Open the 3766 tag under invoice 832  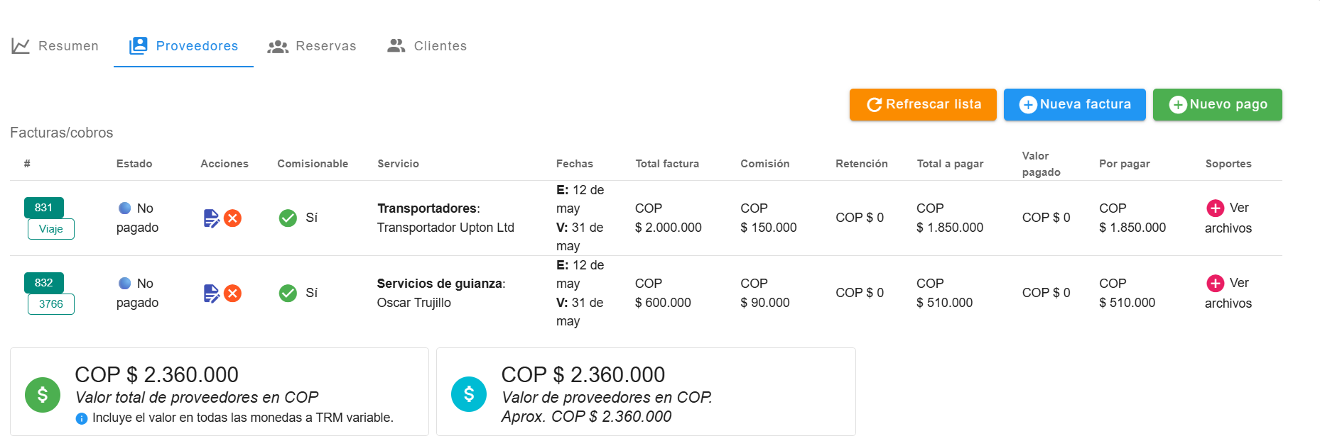[x=51, y=304]
